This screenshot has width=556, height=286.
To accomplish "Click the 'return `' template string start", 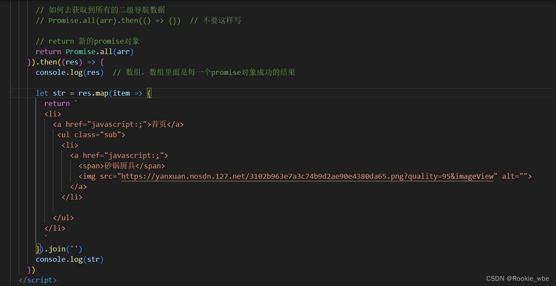I will 61,103.
